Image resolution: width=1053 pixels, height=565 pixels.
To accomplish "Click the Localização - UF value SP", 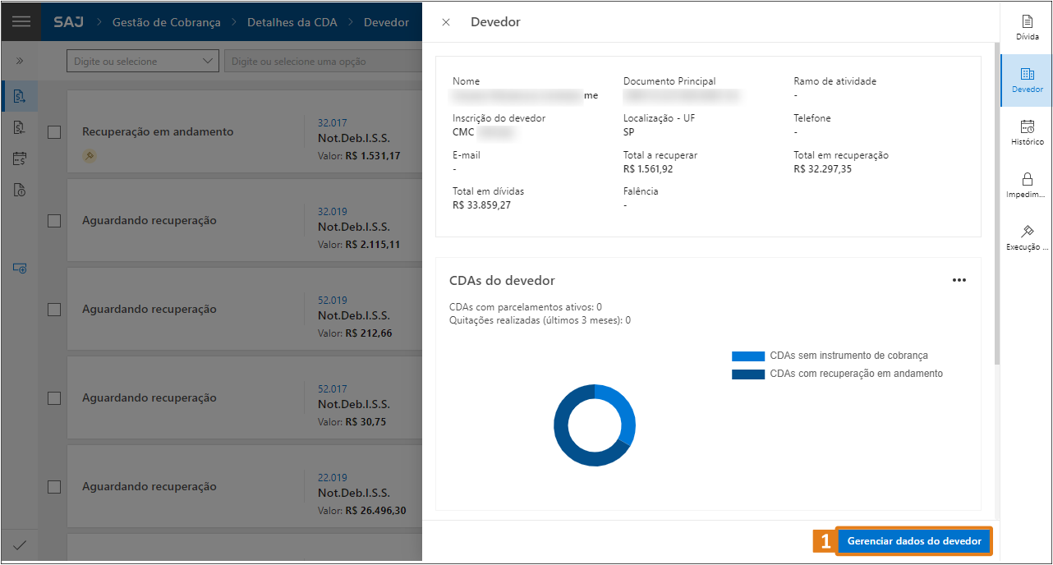I will point(629,132).
